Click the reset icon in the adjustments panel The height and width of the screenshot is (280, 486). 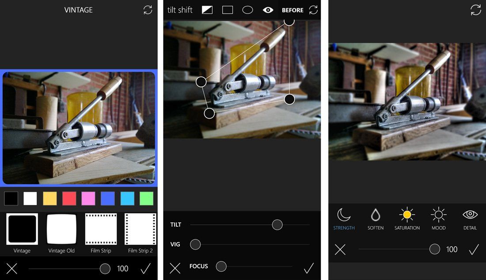[340, 250]
